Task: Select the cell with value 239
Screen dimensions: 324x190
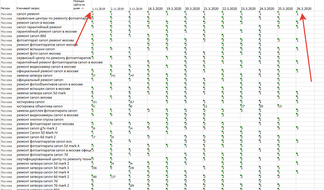Action: tap(138, 168)
